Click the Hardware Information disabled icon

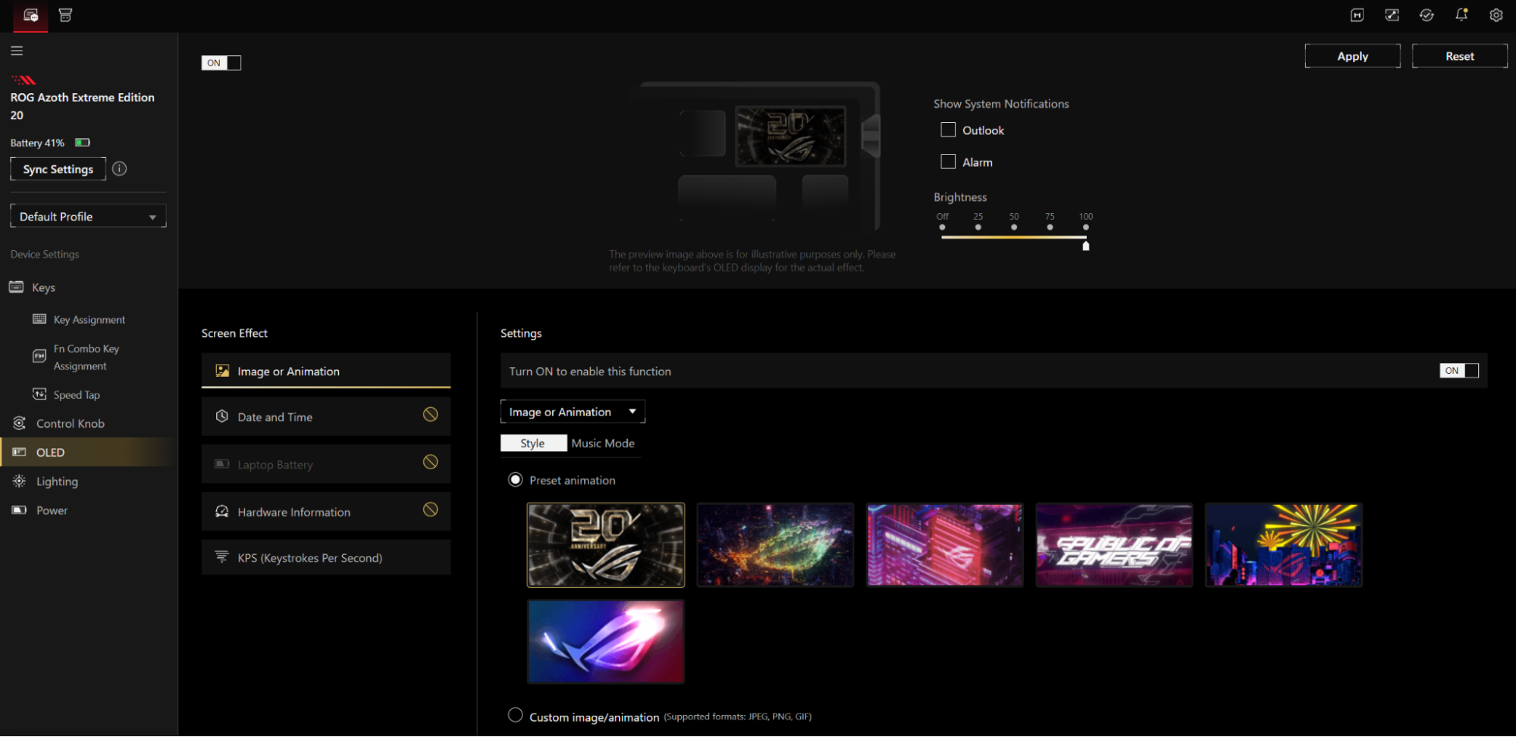point(430,510)
